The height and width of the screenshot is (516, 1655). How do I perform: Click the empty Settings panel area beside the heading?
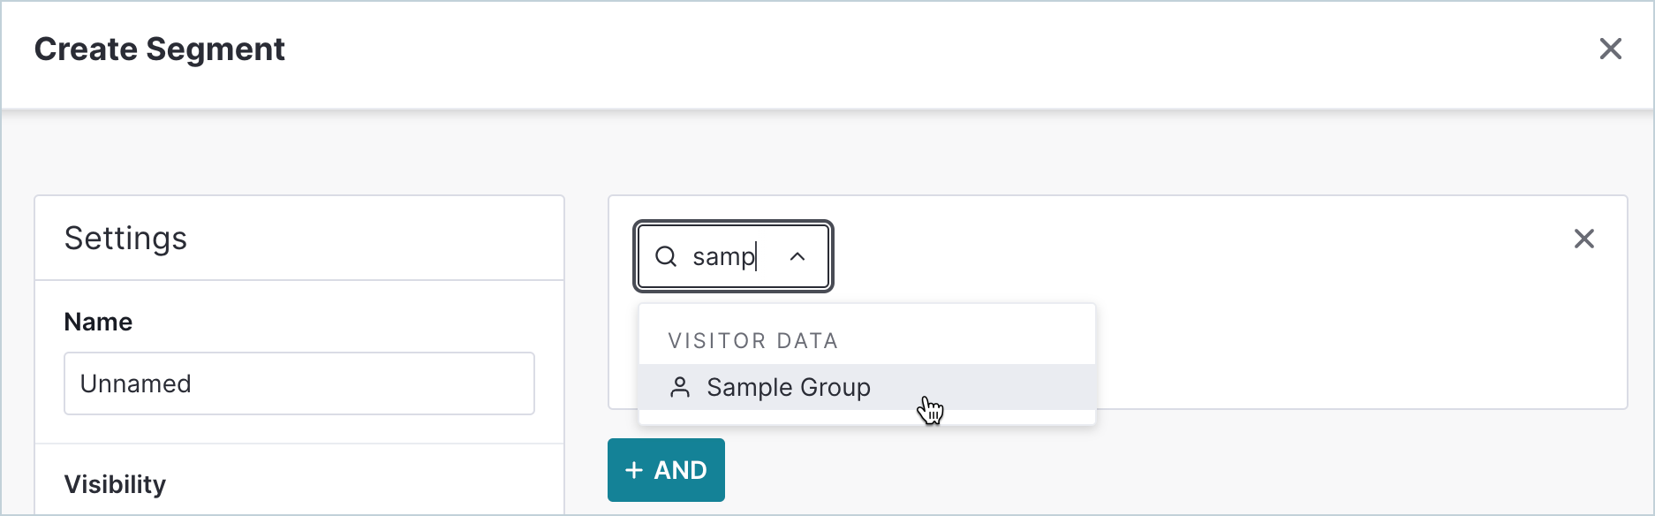(x=397, y=239)
